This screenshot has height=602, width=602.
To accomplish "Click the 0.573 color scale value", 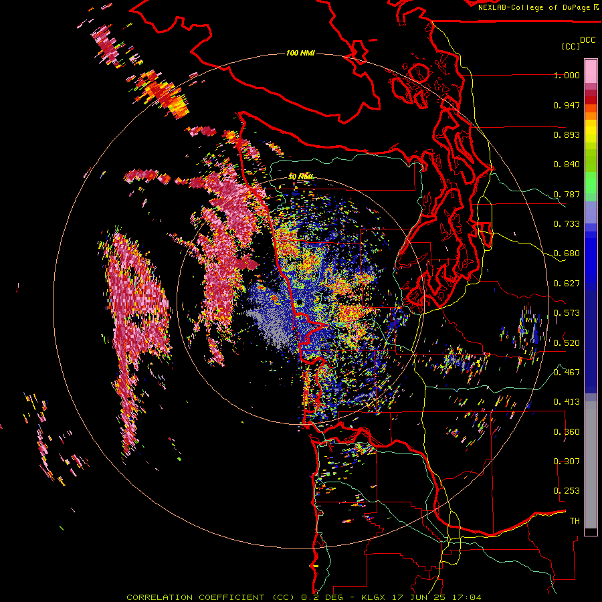I will pos(567,313).
